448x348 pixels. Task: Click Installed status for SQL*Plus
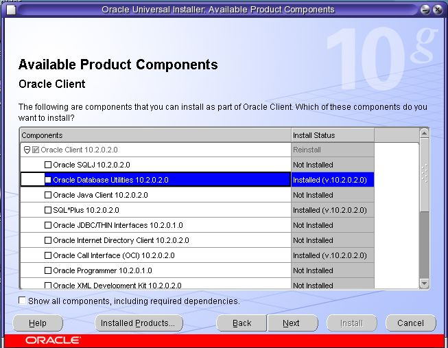tap(333, 210)
